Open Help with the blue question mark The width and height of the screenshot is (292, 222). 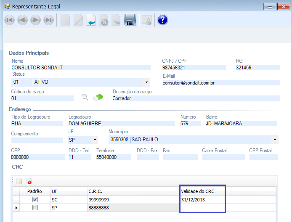(162, 20)
